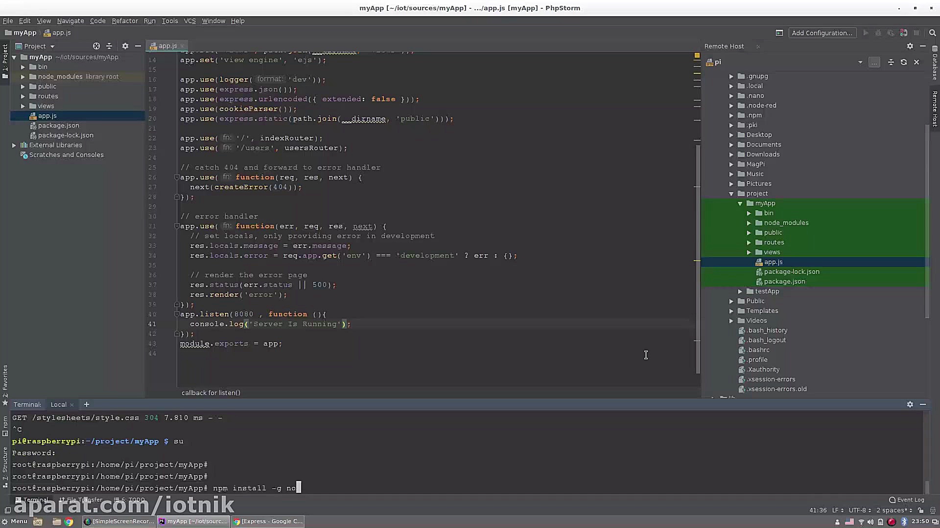
Task: Toggle the Database side tool window
Action: [x=935, y=64]
